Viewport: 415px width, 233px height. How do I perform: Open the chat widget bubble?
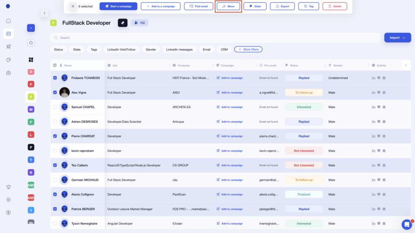406,224
